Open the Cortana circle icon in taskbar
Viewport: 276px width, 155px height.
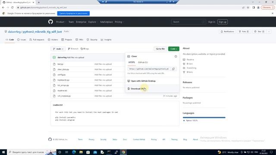(60, 152)
